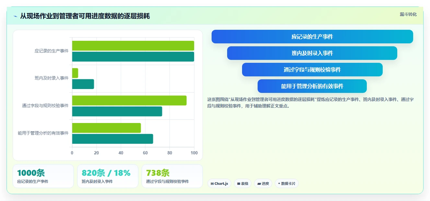430x201 pixels.
Task: Click the 班内及时录入事件 caption under 820条
Action: (97, 182)
